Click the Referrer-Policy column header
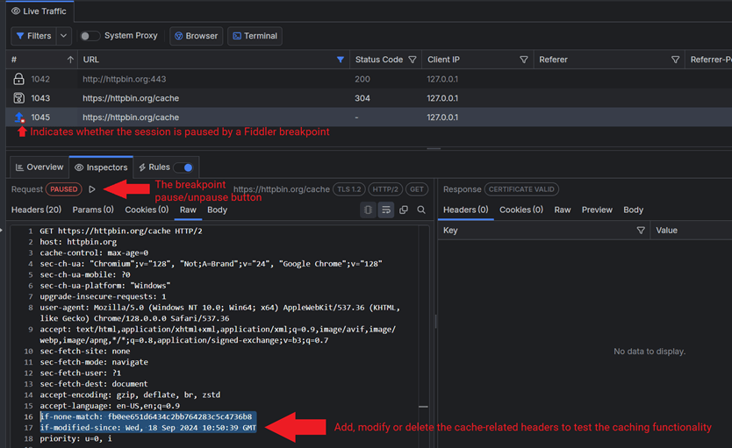Image resolution: width=732 pixels, height=448 pixels. pos(711,60)
